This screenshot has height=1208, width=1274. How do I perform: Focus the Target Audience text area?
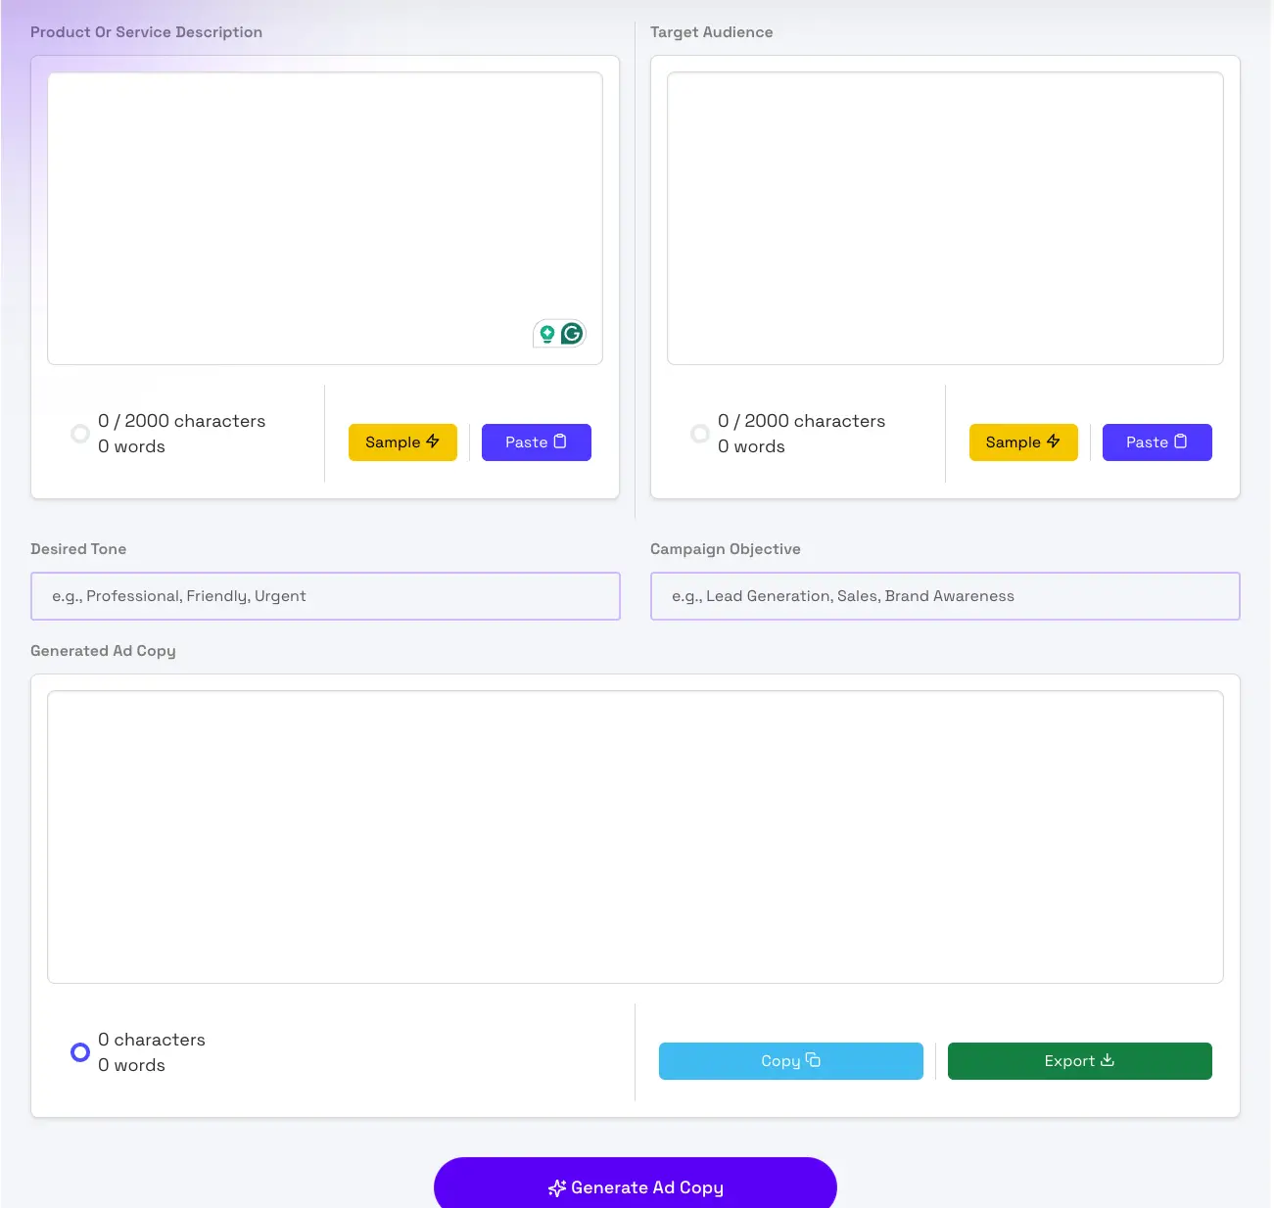pos(945,218)
